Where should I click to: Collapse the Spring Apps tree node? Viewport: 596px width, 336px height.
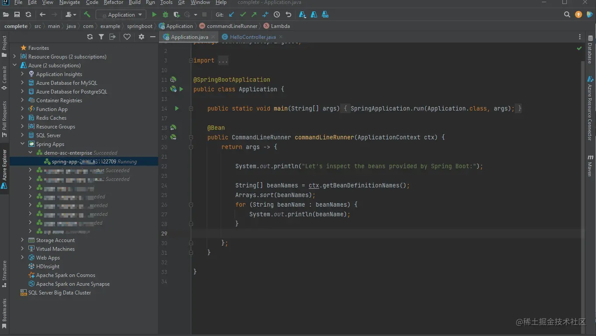click(23, 144)
